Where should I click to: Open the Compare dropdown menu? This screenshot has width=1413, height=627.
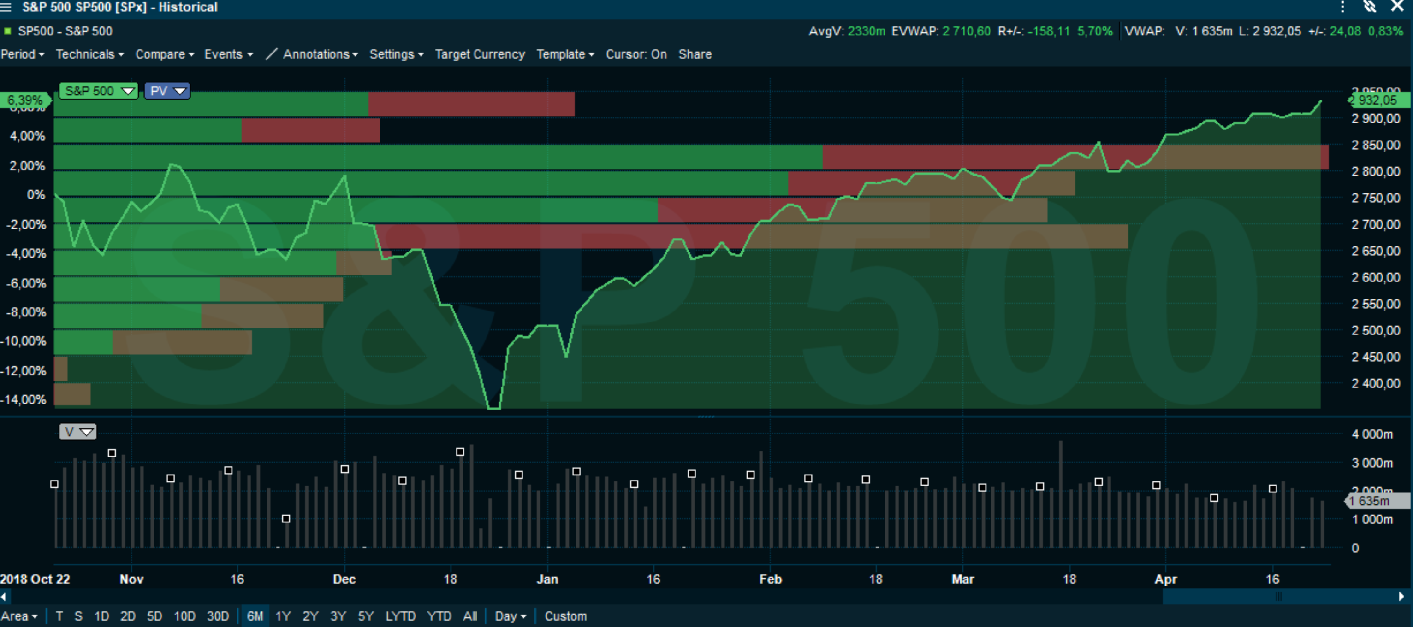pos(165,54)
